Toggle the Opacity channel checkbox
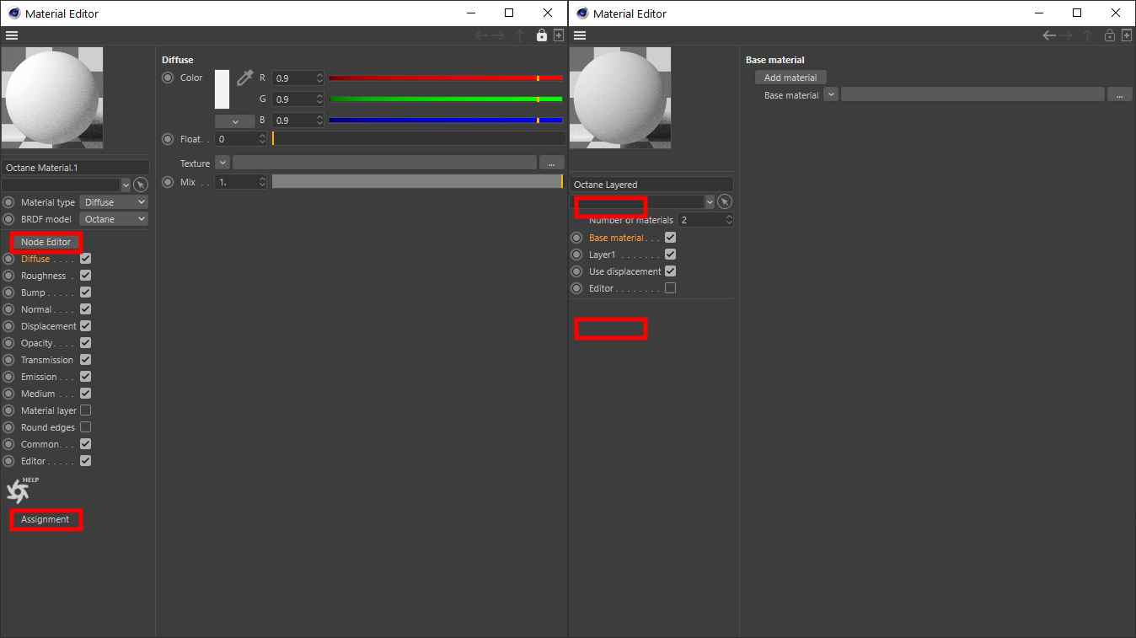This screenshot has height=638, width=1136. [85, 343]
